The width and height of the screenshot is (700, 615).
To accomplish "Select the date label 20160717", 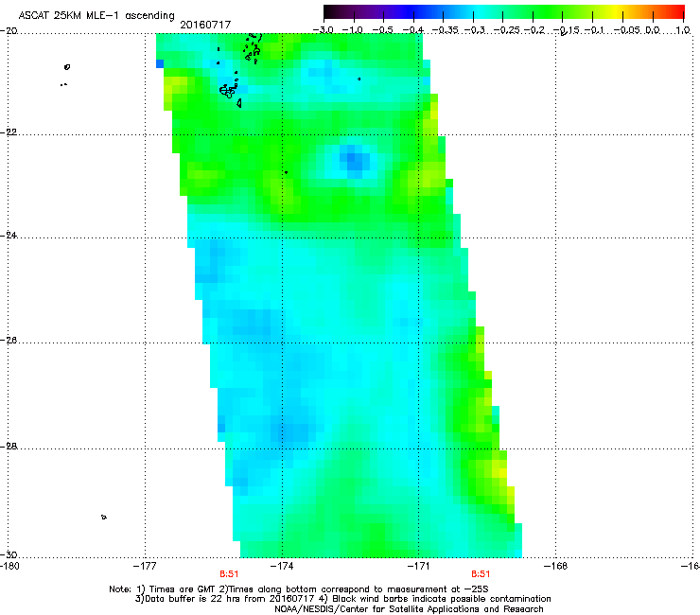I will 205,25.
